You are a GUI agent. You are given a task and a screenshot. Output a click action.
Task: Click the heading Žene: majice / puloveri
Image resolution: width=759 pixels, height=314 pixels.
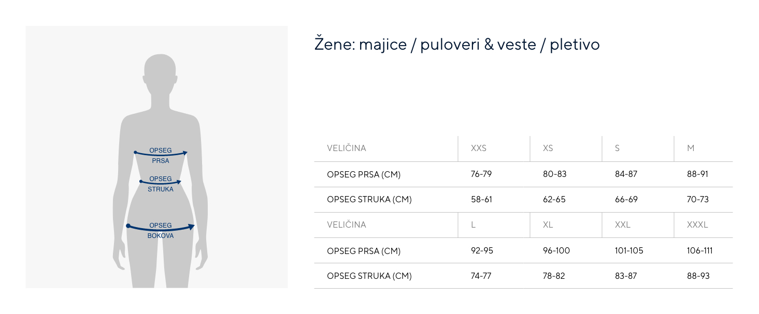tap(457, 44)
